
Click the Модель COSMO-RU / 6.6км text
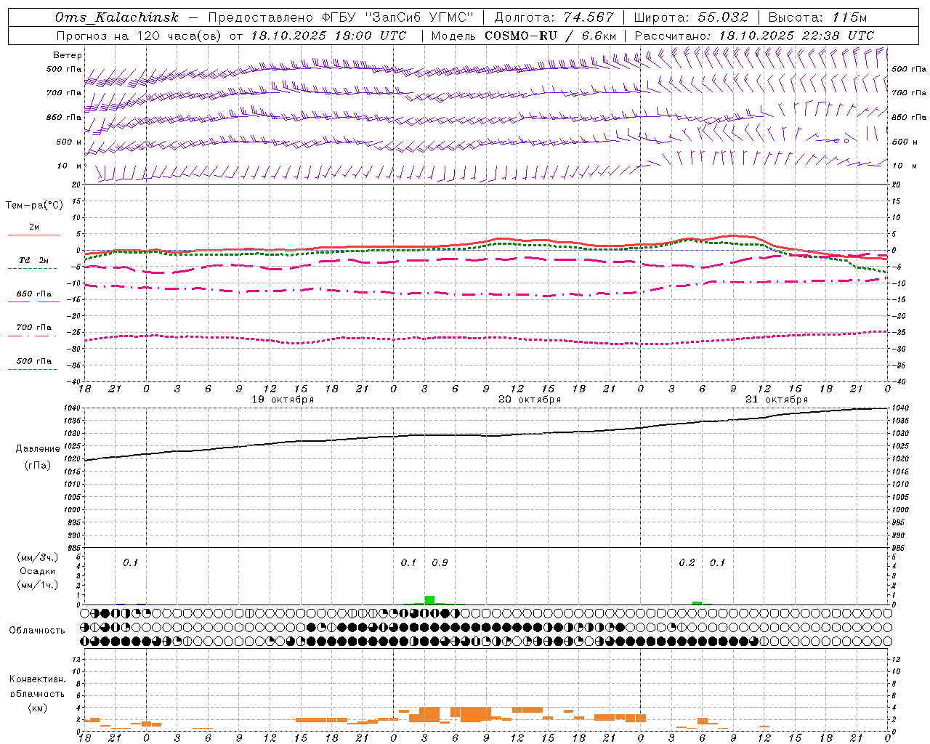pyautogui.click(x=523, y=36)
